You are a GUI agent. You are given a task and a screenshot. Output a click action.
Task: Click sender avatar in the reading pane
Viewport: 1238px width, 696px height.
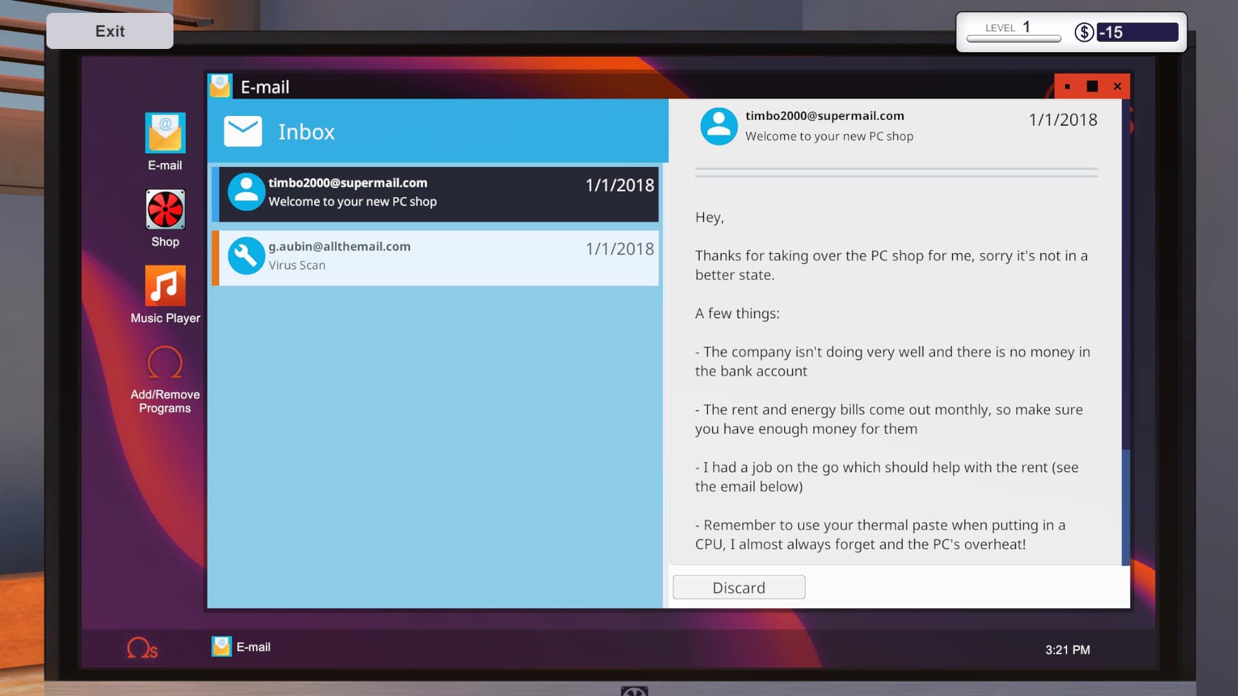tap(719, 126)
